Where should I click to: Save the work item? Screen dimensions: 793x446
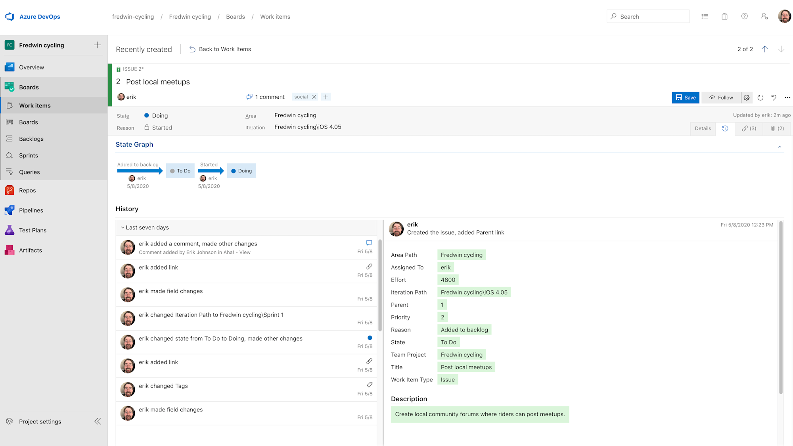click(686, 98)
